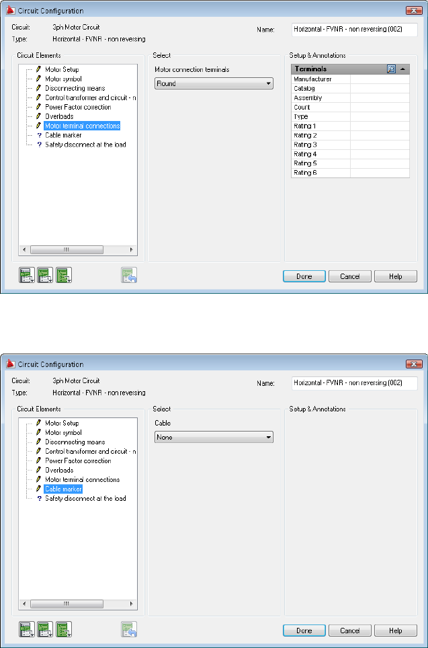
Task: Close the Circuit Configuration dialog with Terminals table
Action: coord(413,10)
